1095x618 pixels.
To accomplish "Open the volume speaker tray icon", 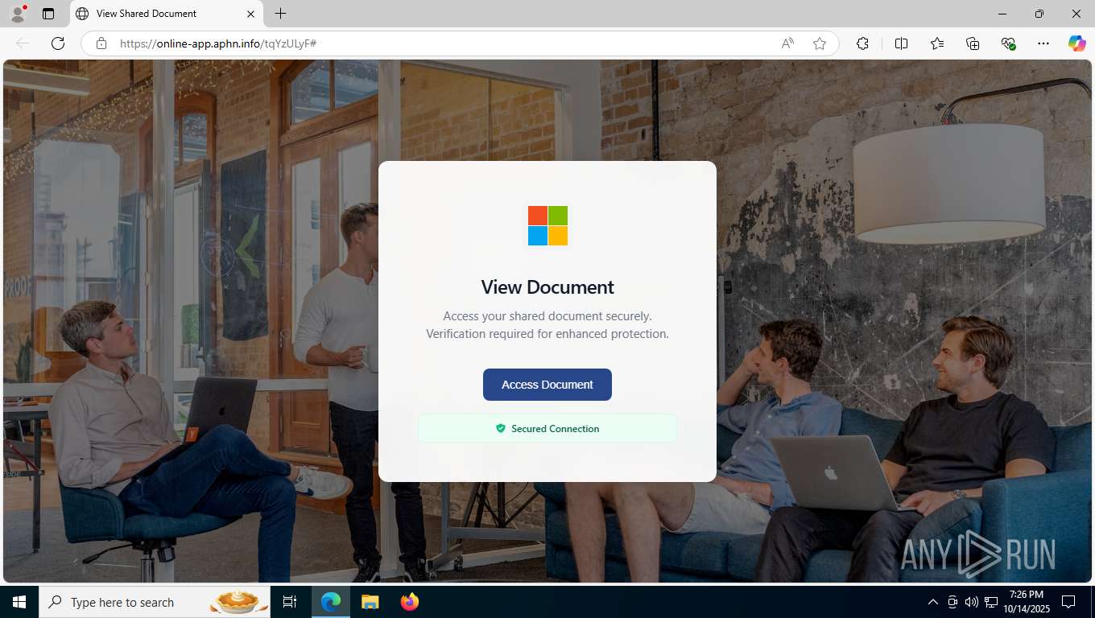I will [971, 602].
